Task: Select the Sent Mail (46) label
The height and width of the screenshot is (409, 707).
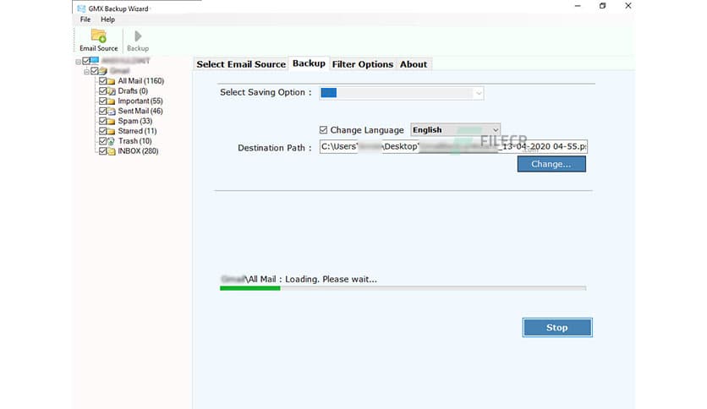Action: click(x=140, y=111)
